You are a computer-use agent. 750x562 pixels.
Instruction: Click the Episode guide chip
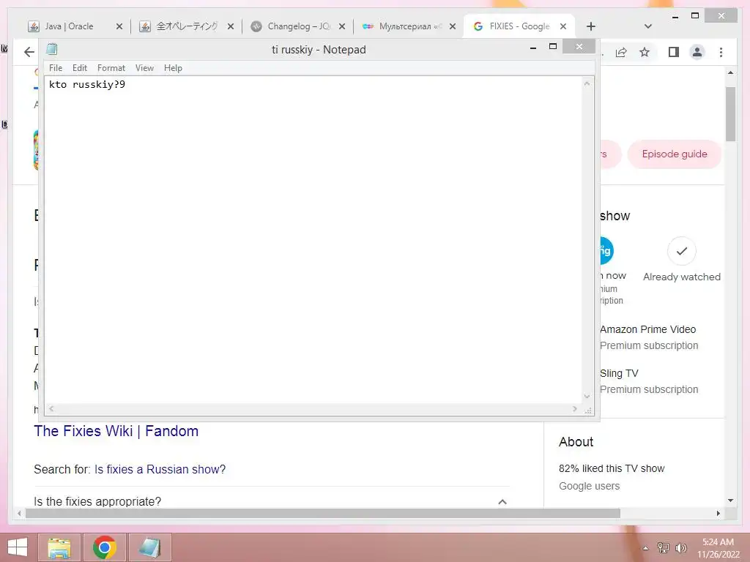674,154
